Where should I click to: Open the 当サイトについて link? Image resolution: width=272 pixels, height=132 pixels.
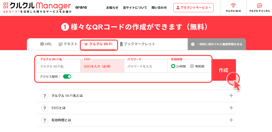[x=135, y=8]
